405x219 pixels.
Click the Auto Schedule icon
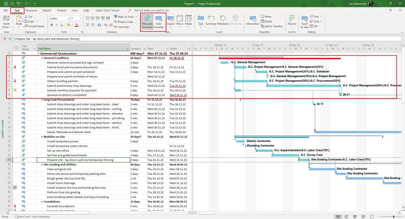159,21
